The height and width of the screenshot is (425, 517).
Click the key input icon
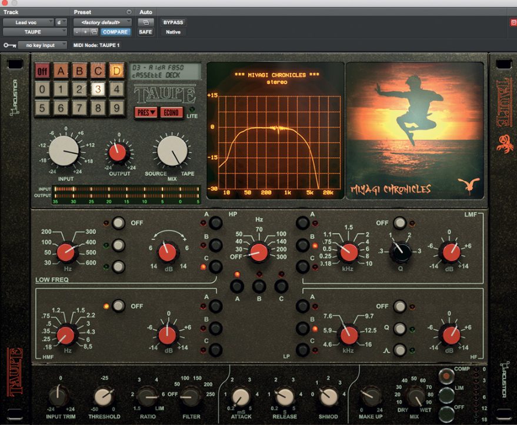pos(9,45)
